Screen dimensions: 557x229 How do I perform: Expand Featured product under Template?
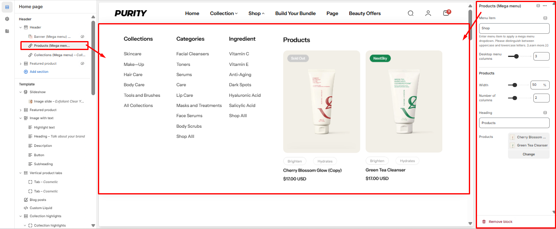click(x=21, y=110)
